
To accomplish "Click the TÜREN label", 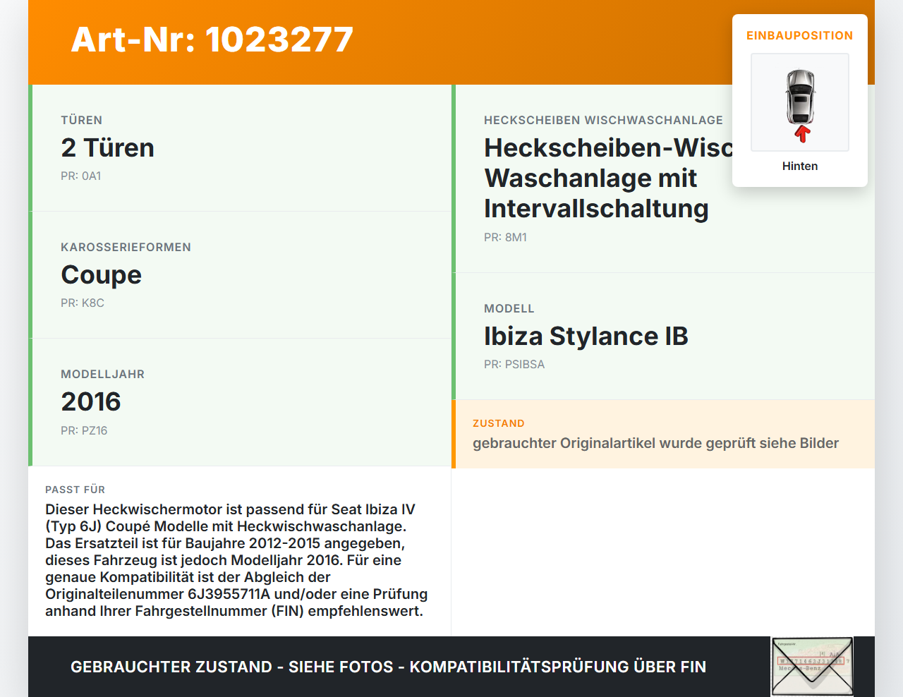I will pos(82,120).
